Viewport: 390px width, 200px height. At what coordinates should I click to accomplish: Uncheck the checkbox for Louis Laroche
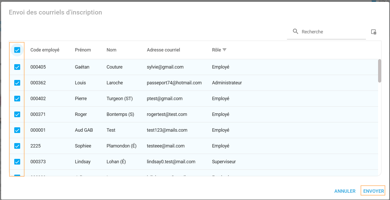pos(17,83)
